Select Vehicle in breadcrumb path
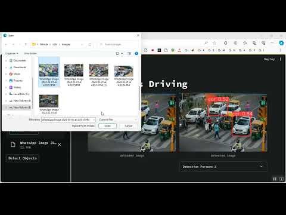This screenshot has height=215, width=286. coord(43,44)
